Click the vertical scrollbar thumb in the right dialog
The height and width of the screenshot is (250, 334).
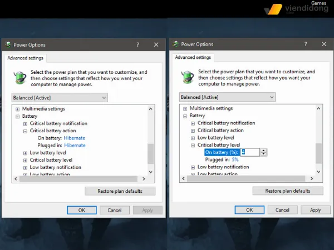point(318,153)
